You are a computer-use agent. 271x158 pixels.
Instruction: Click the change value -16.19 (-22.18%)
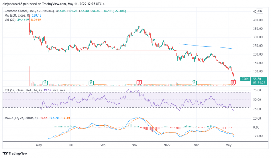(114, 11)
